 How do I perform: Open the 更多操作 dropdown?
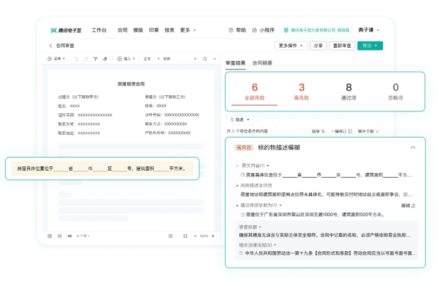(x=291, y=45)
